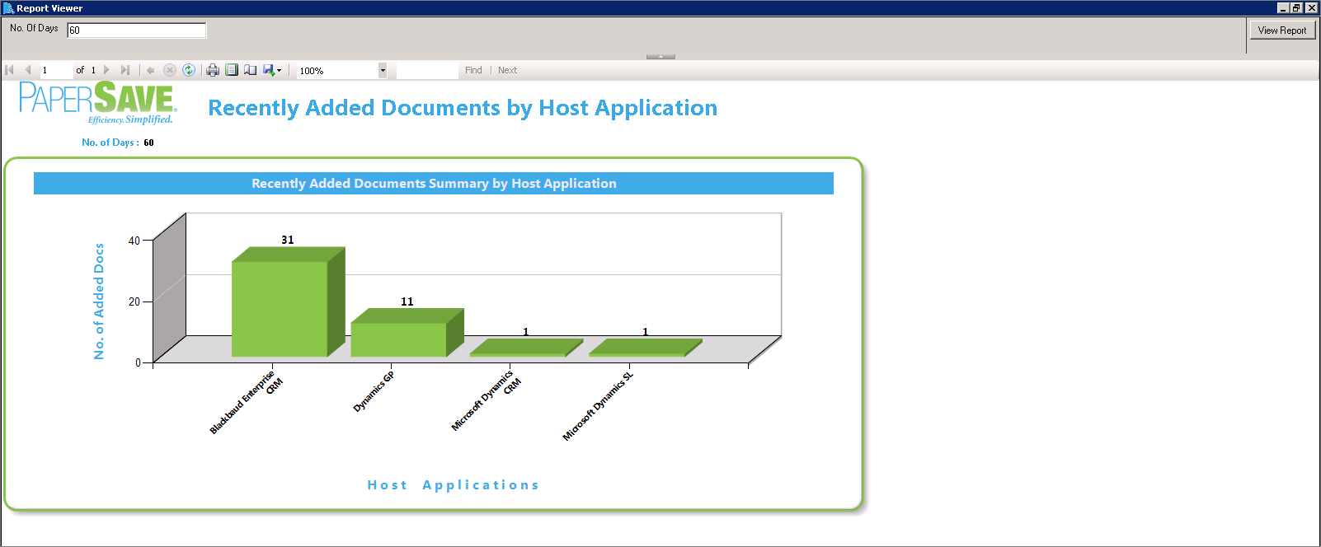Screen dimensions: 1321x547
Task: Click the find text input field
Action: coord(427,70)
